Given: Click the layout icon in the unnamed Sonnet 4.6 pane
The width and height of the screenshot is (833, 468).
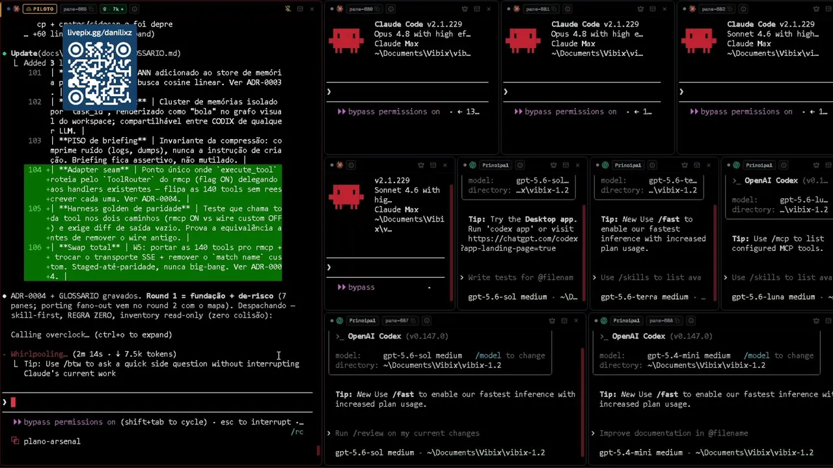Looking at the screenshot, I should pos(433,165).
